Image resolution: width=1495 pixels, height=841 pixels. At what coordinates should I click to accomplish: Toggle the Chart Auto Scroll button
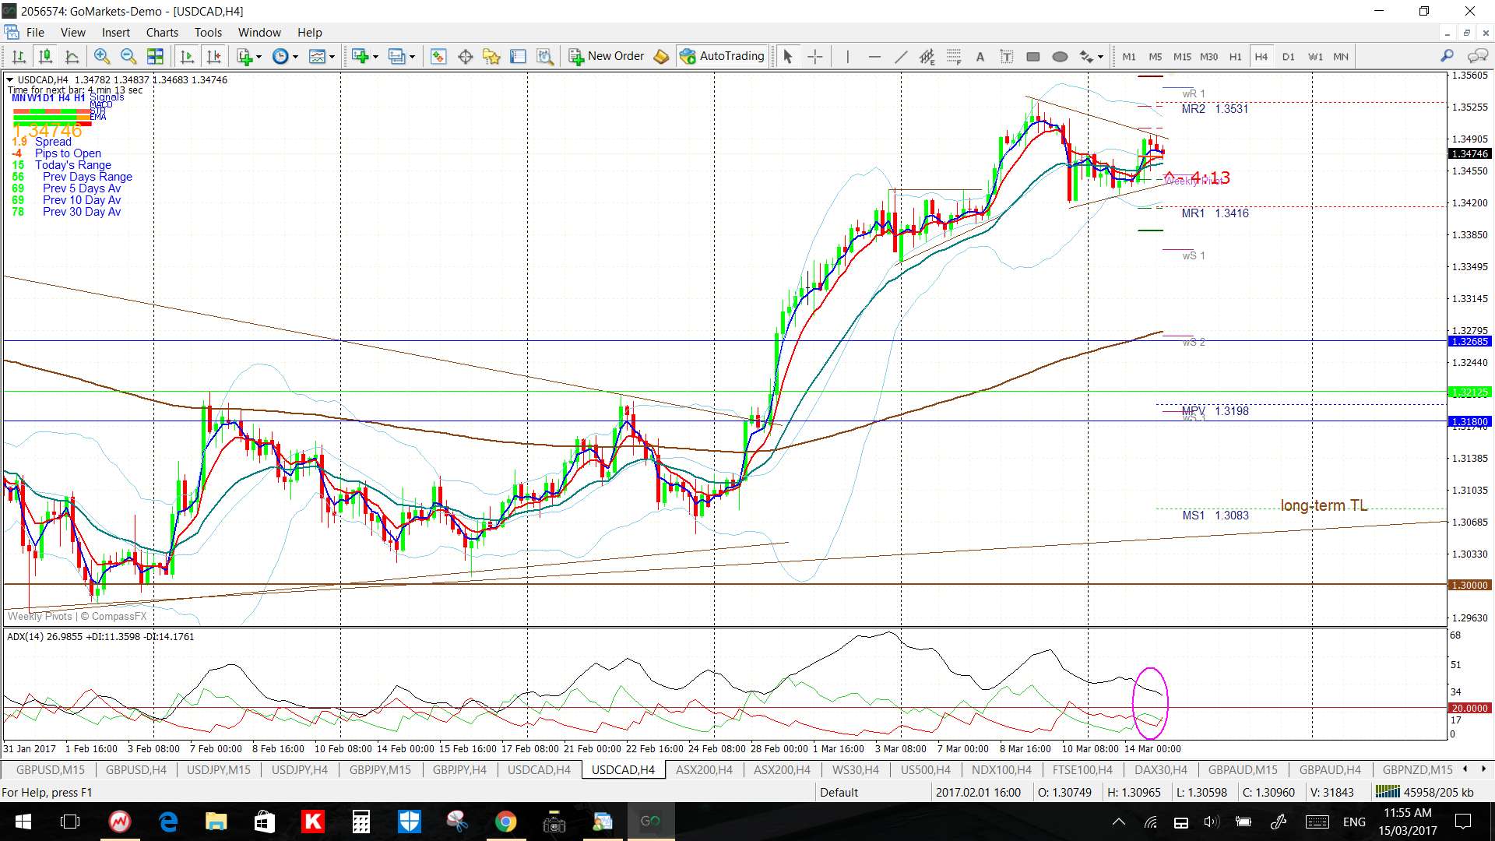(x=187, y=56)
